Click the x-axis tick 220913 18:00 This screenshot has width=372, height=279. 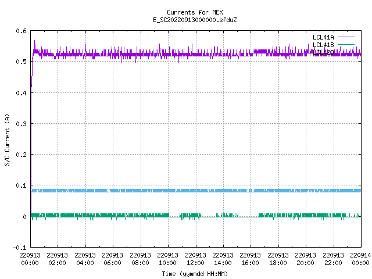(278, 259)
